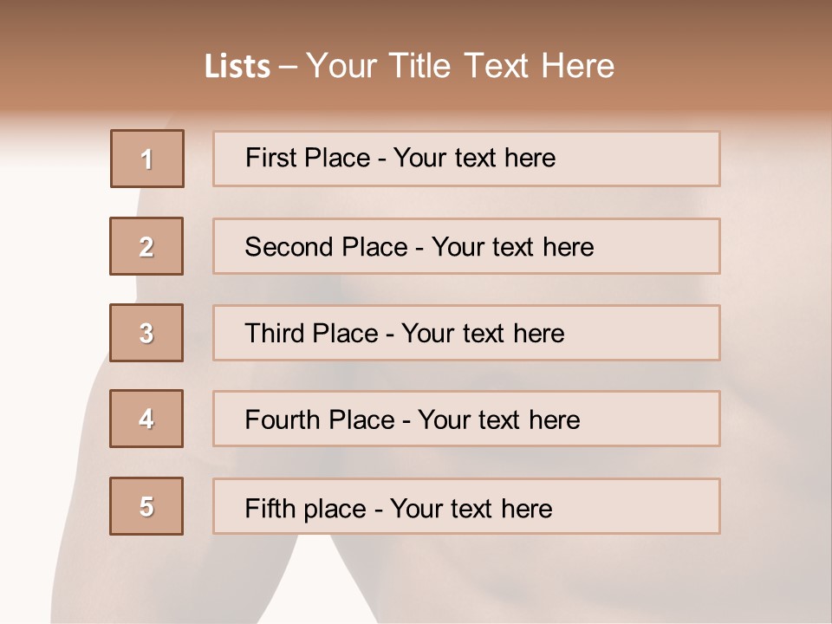Click the dash in the slide title
This screenshot has height=624, width=832.
pyautogui.click(x=289, y=67)
